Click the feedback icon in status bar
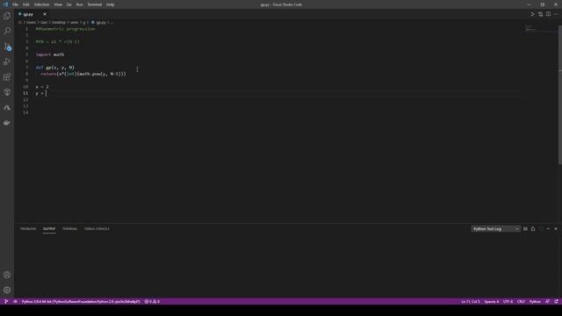 pyautogui.click(x=547, y=302)
